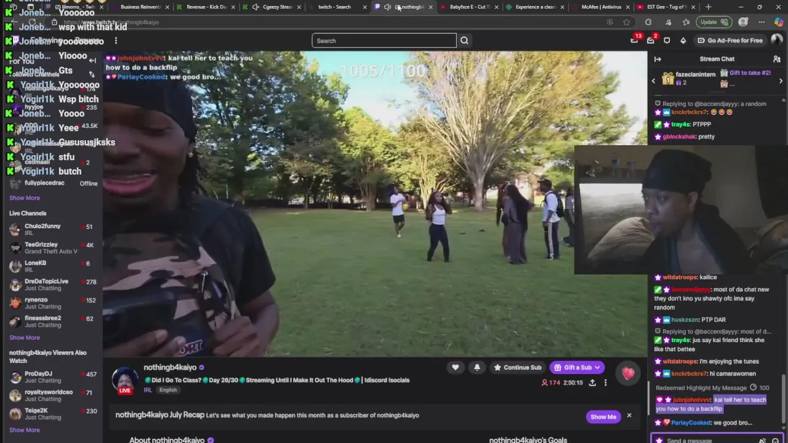This screenshot has height=443, width=788.
Task: Open the emote picker in chat
Action: click(775, 441)
